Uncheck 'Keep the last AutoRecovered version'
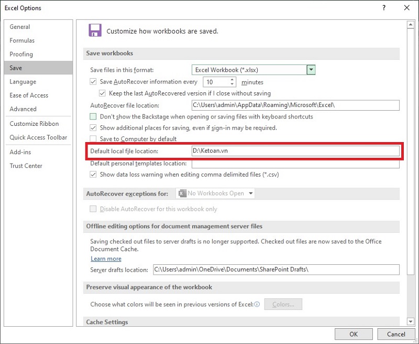The width and height of the screenshot is (419, 344). click(x=102, y=93)
